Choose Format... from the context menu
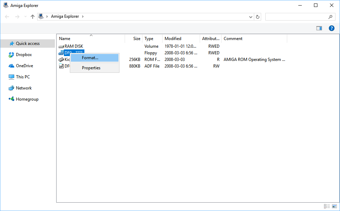This screenshot has width=340, height=211. [94, 58]
